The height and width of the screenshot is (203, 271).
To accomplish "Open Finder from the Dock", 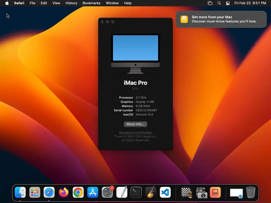I will click(x=20, y=192).
